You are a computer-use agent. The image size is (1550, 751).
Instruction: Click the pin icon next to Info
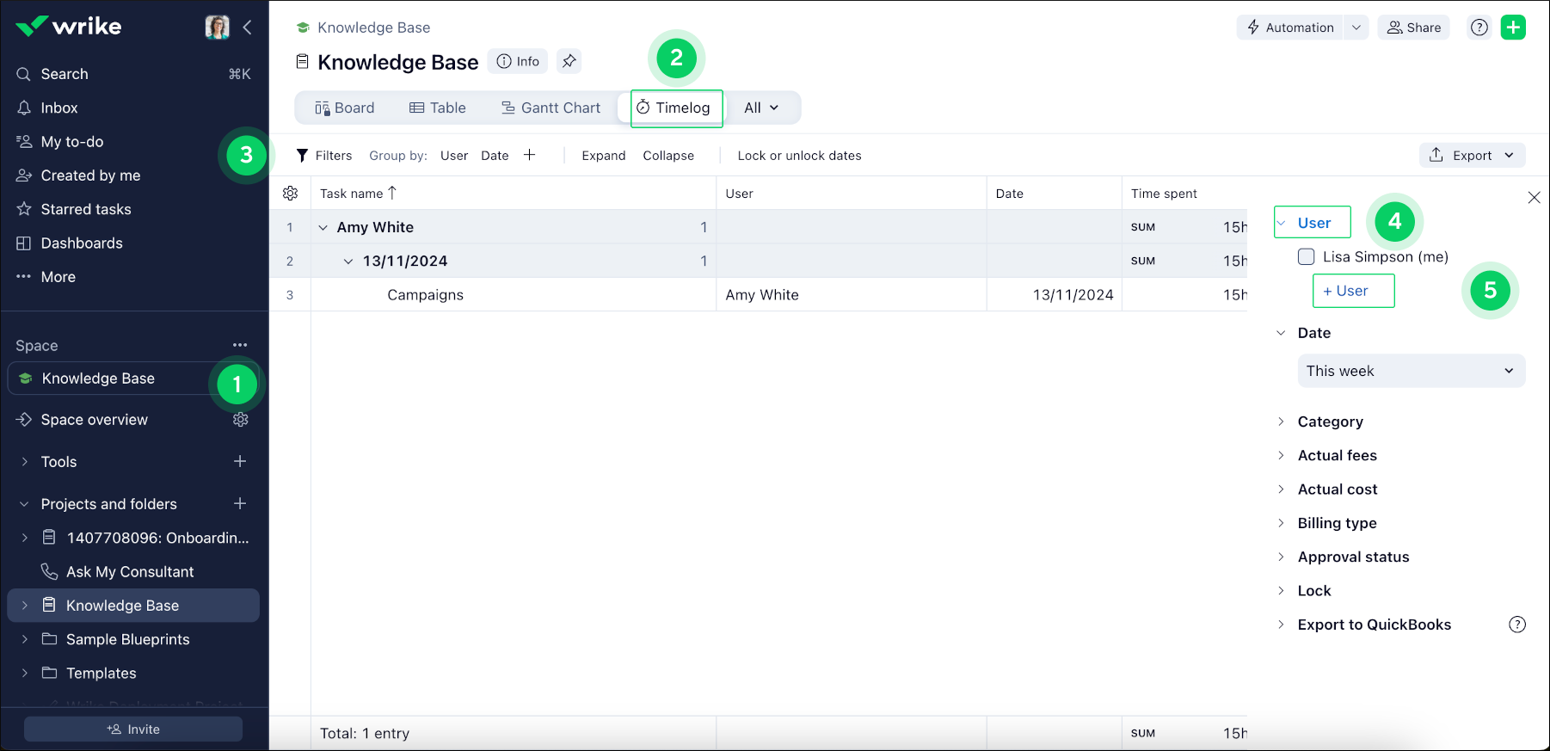569,61
